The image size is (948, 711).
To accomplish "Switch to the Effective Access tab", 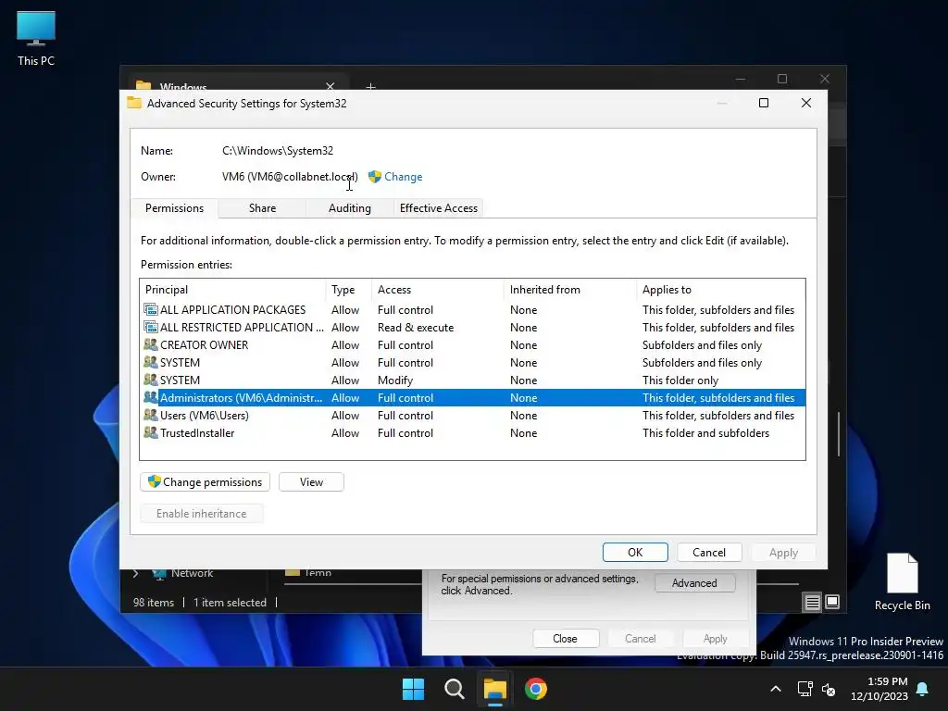I will click(438, 208).
